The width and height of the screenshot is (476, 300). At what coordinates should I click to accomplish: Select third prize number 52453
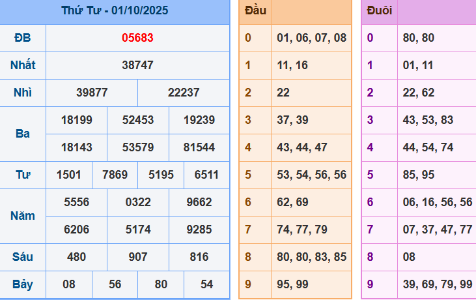pyautogui.click(x=138, y=120)
